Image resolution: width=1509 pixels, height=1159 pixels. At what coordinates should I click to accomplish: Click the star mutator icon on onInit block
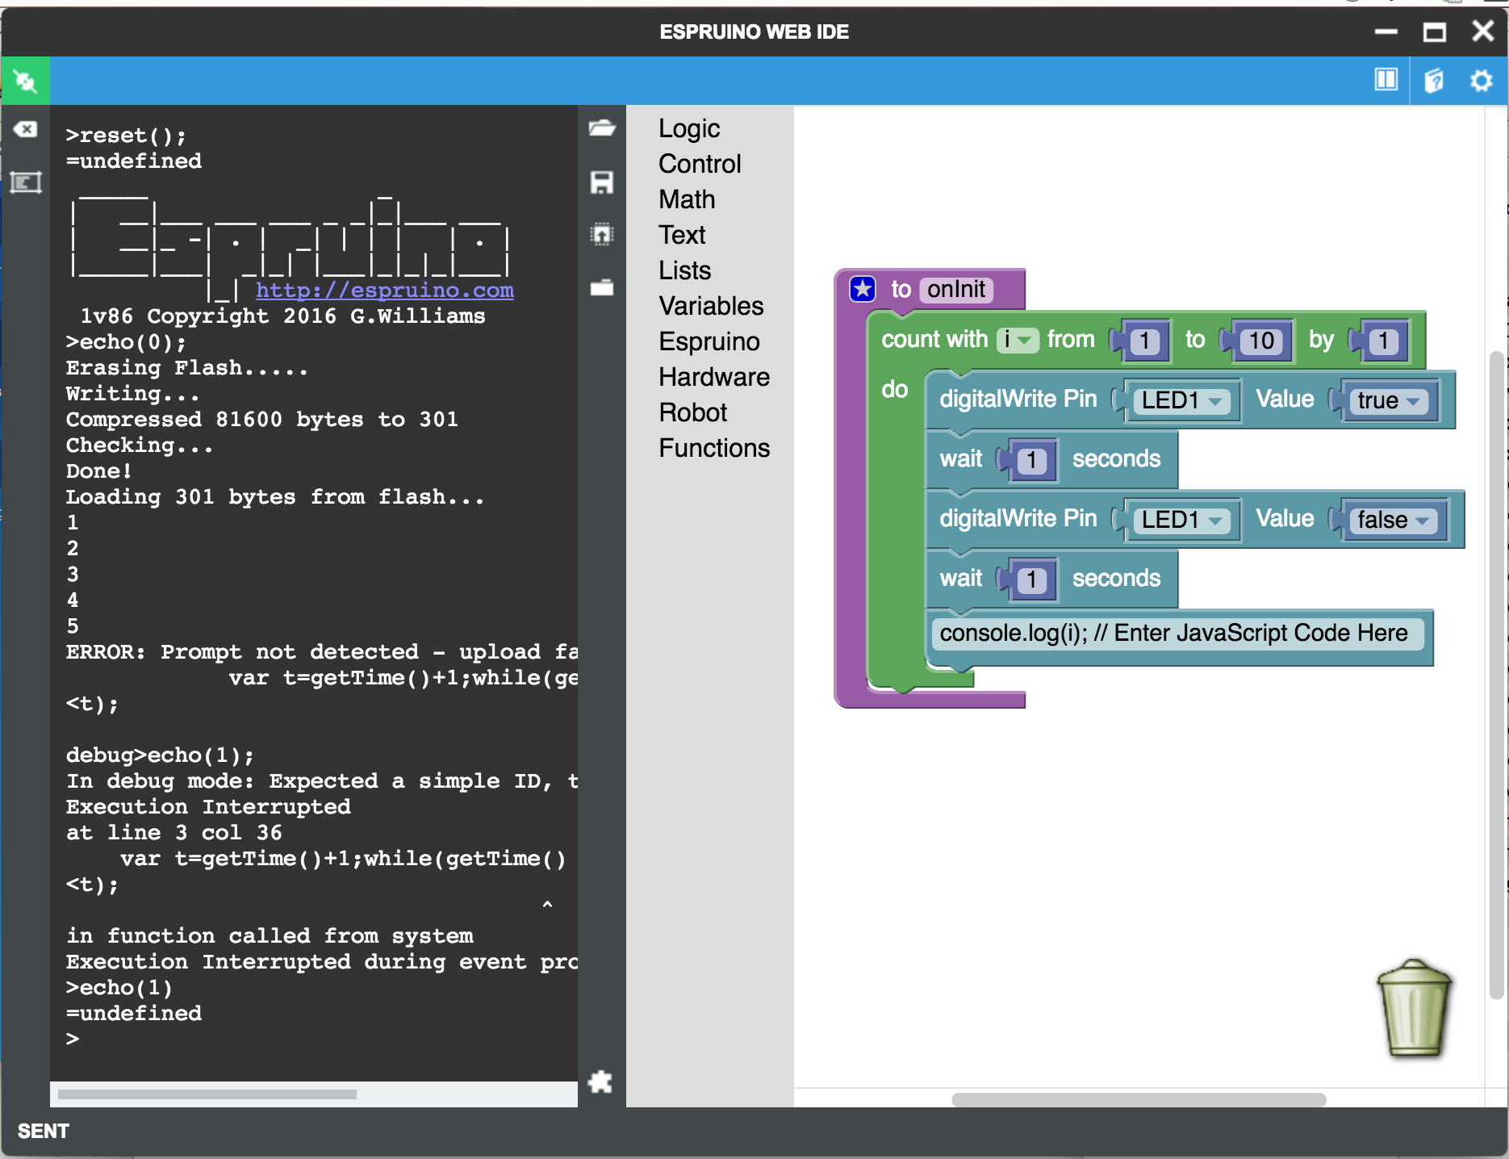(x=863, y=289)
